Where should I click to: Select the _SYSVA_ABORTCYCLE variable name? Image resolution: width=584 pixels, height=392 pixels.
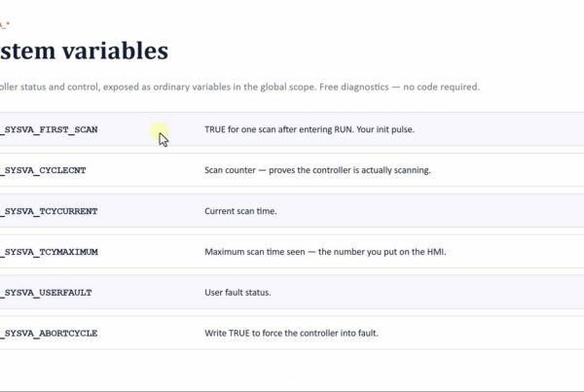49,334
